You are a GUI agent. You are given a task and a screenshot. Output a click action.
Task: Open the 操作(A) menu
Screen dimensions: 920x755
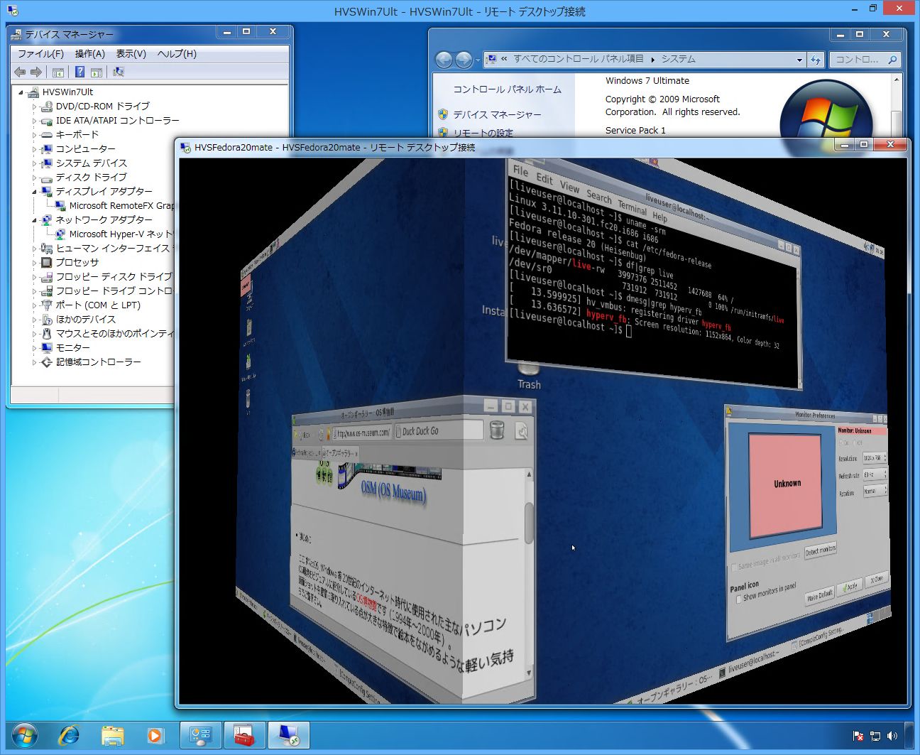click(x=89, y=53)
